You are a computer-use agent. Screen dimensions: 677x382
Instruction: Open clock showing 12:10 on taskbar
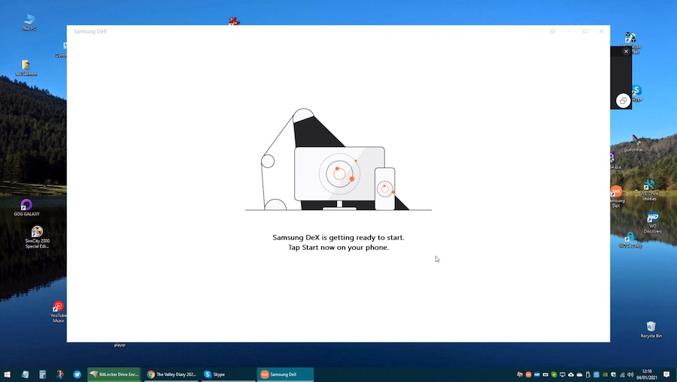(647, 374)
